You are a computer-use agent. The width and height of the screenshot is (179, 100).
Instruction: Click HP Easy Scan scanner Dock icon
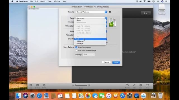(x=143, y=96)
